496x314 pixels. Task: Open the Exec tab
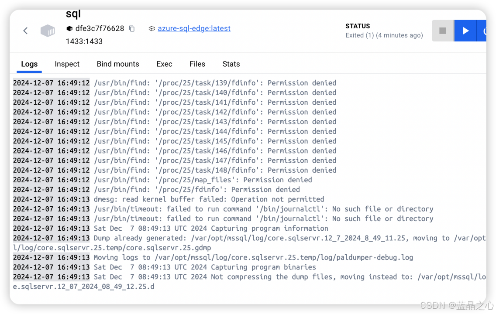tap(164, 64)
